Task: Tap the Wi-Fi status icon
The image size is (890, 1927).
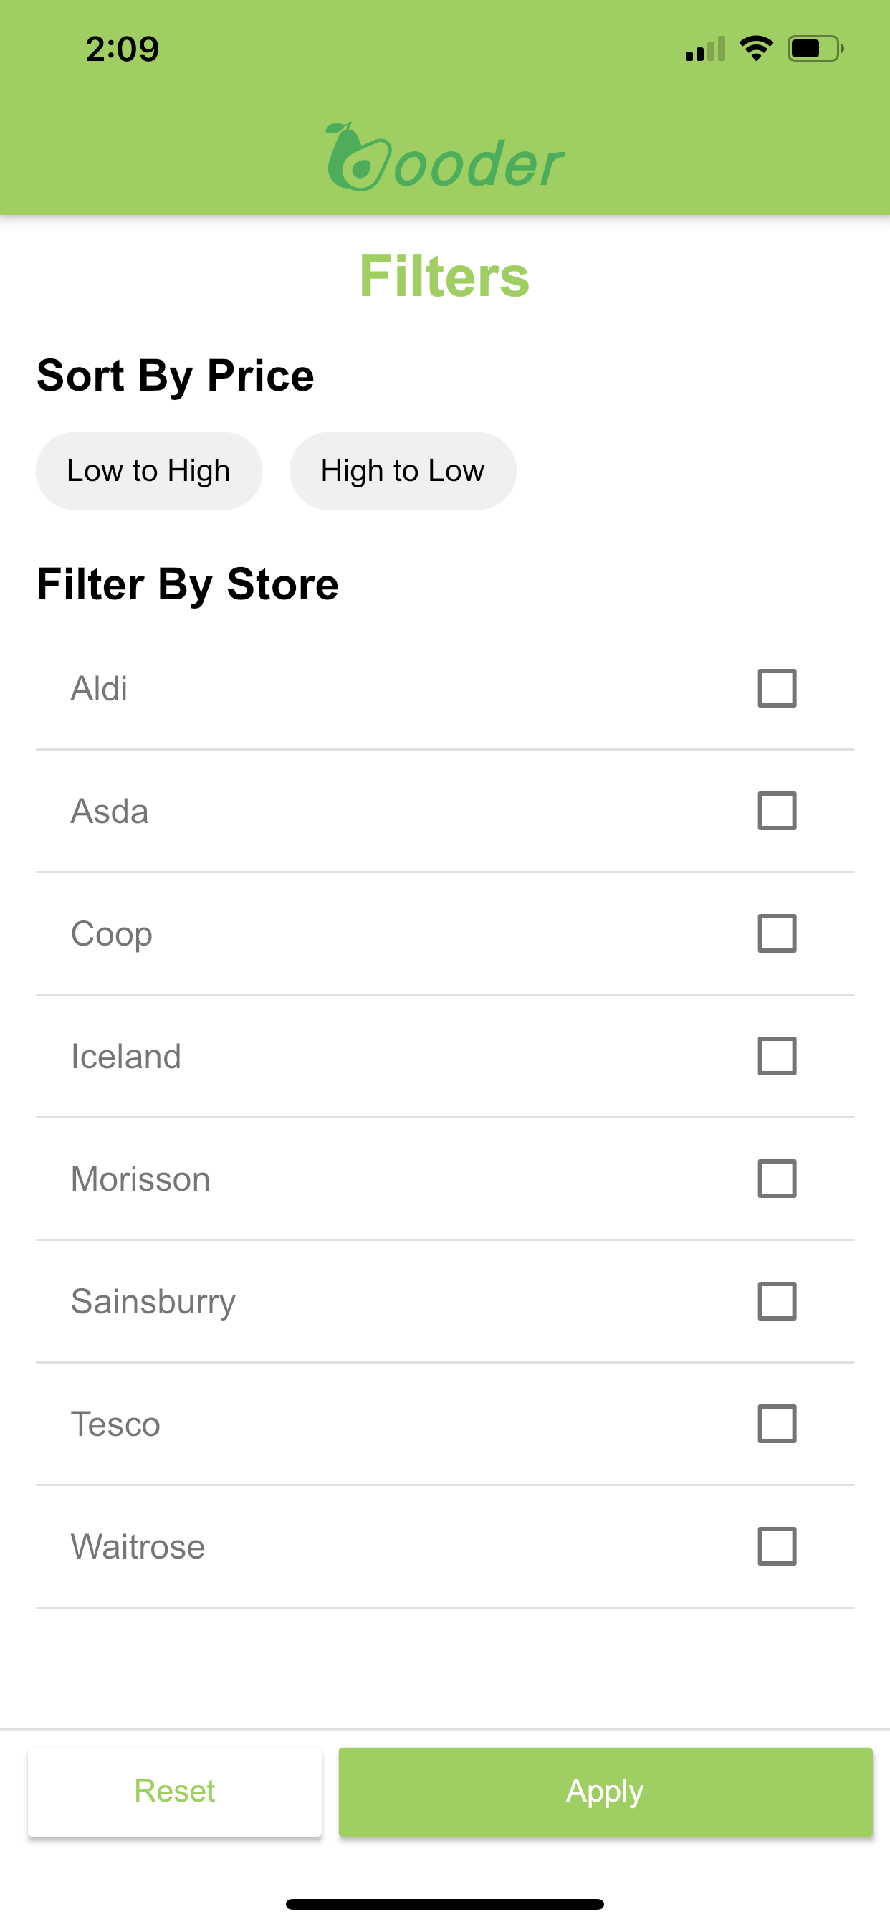Action: [755, 49]
